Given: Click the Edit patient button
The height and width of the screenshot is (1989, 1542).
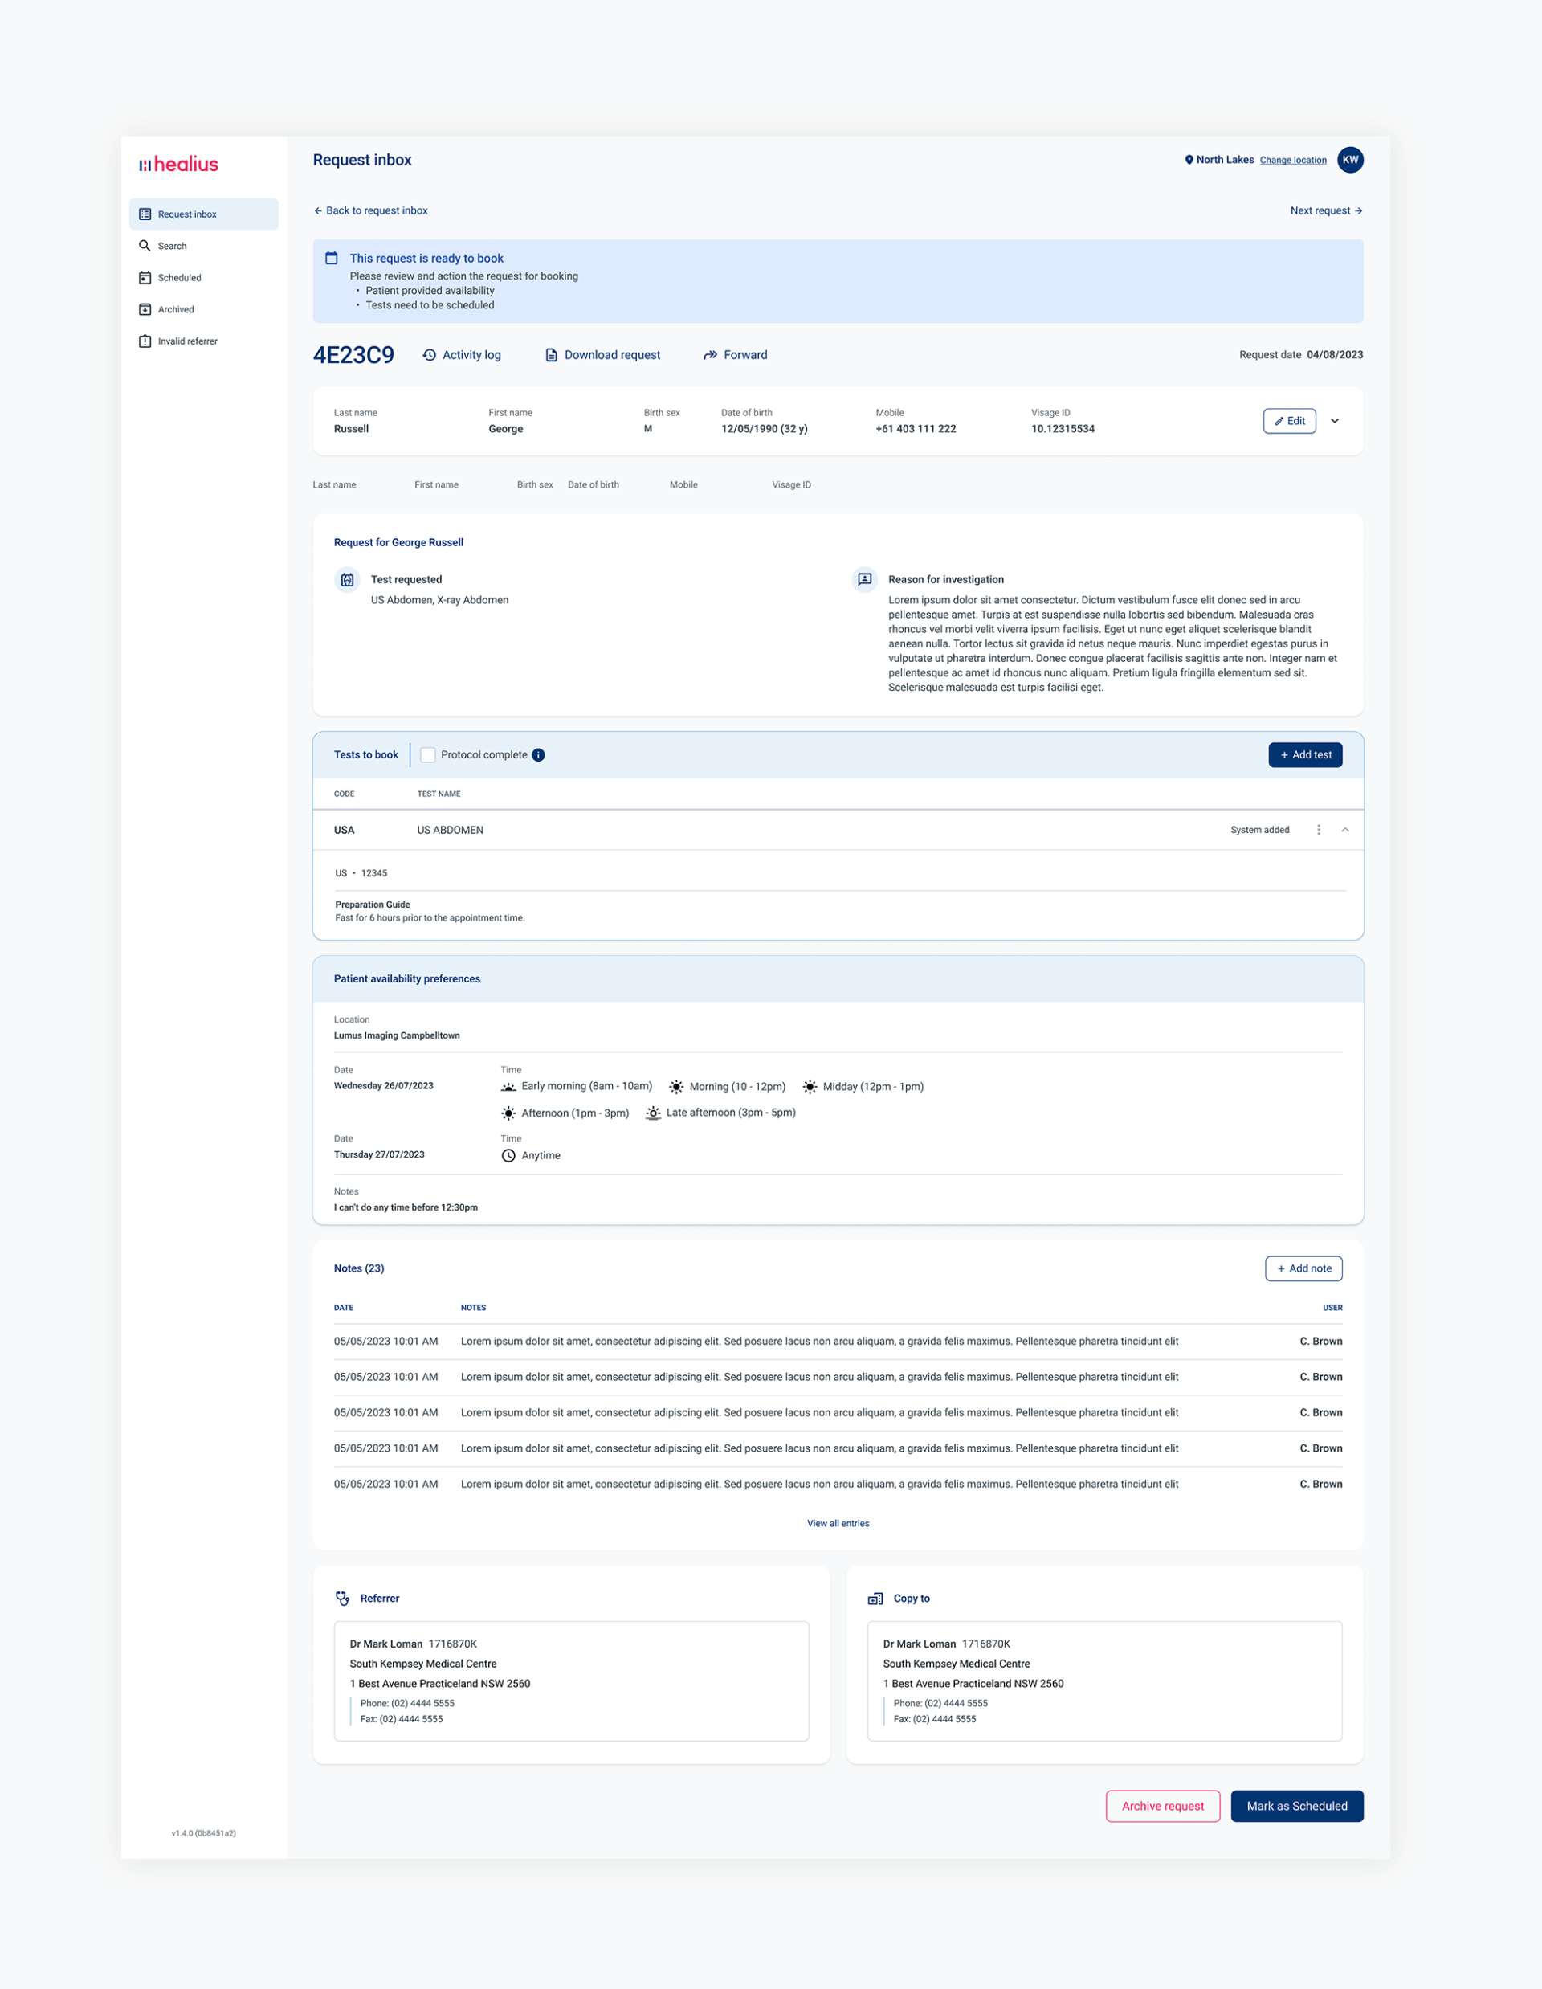Looking at the screenshot, I should point(1289,421).
